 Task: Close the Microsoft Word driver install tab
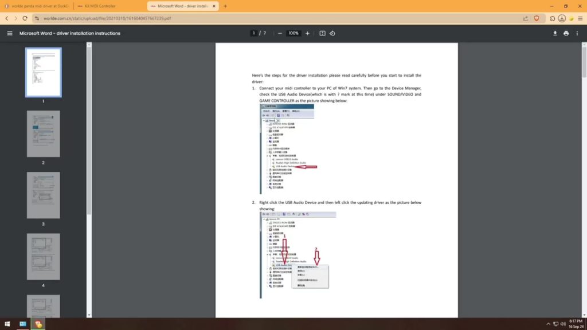pyautogui.click(x=214, y=6)
